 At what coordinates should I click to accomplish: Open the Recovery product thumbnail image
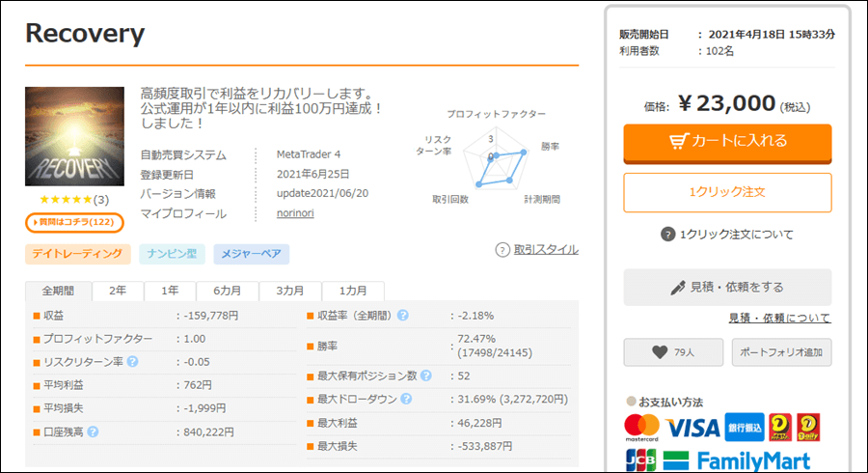[74, 136]
